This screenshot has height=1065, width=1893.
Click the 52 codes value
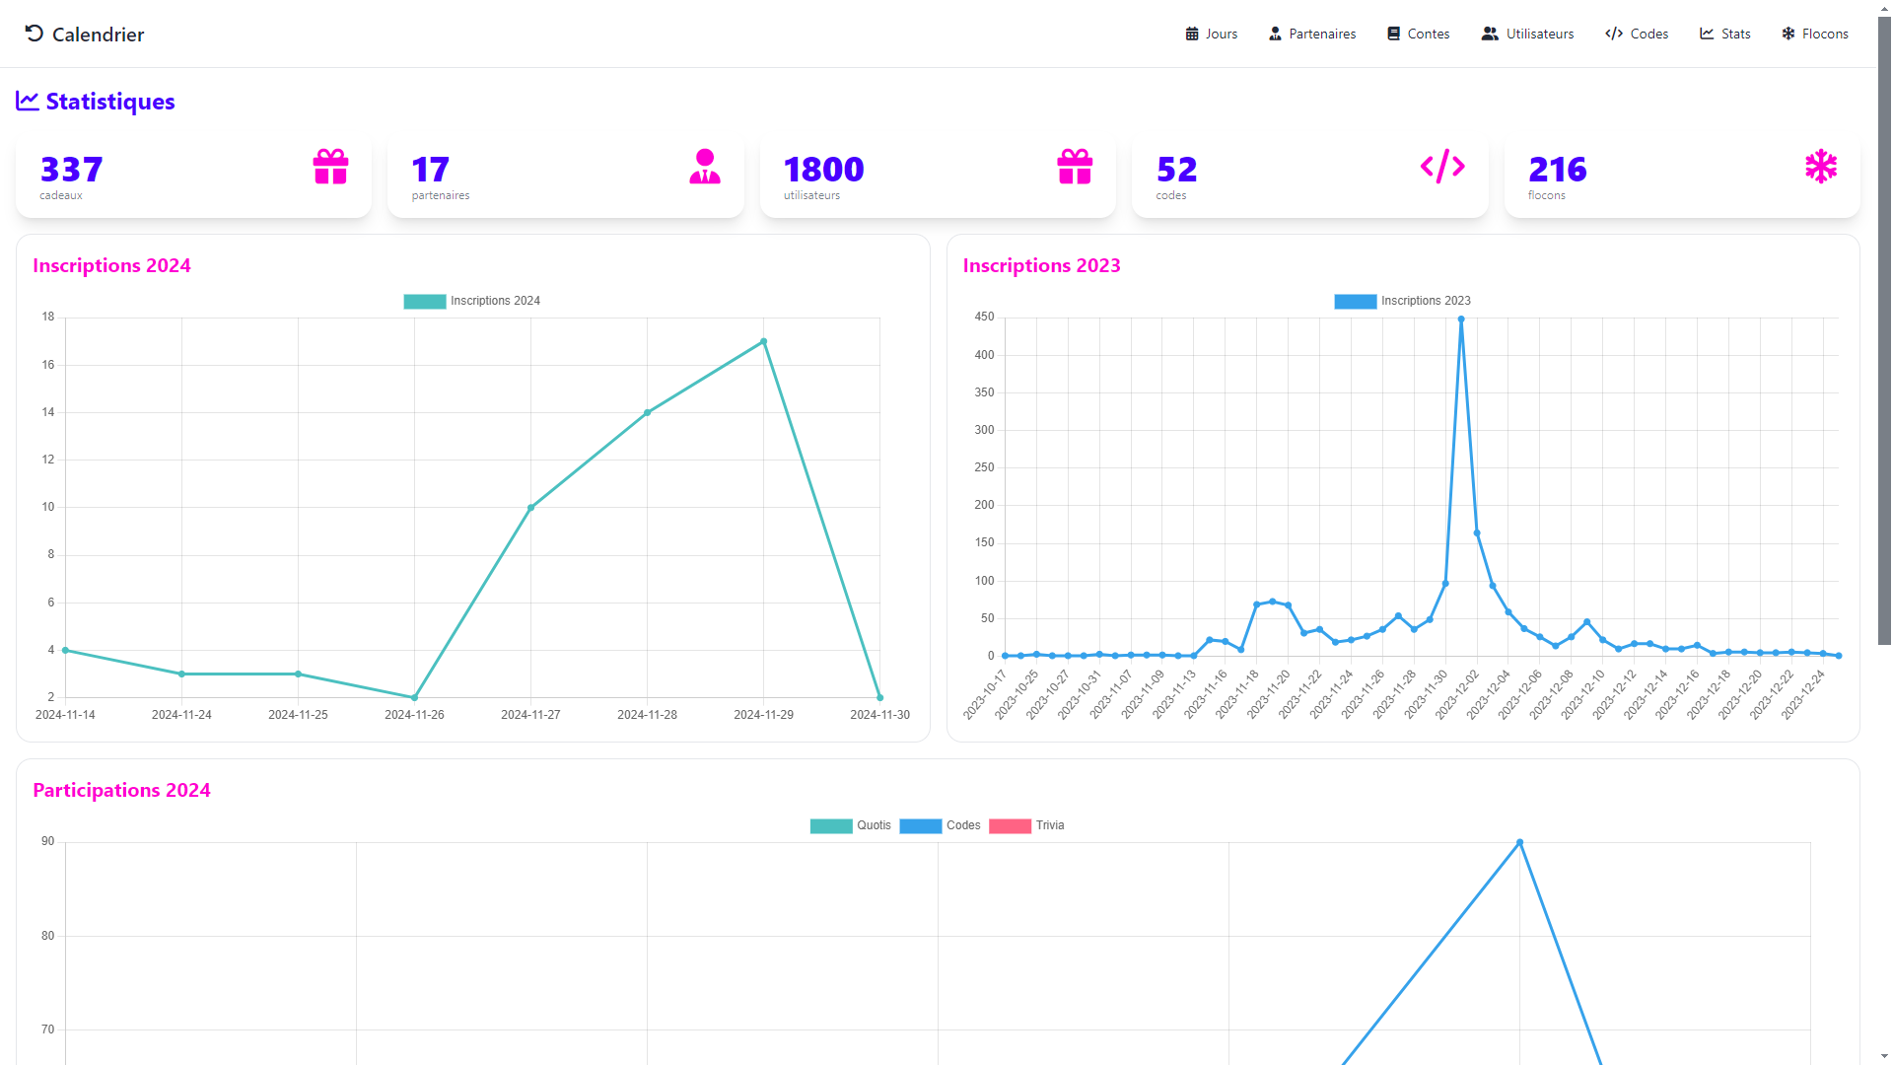pos(1177,170)
